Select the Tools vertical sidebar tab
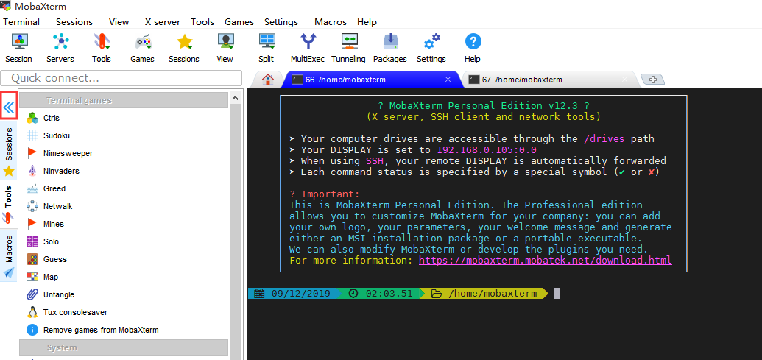This screenshot has width=762, height=360. pos(9,204)
